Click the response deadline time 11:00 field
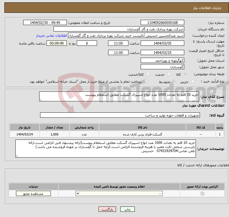The height and width of the screenshot is (217, 229). pyautogui.click(x=118, y=43)
